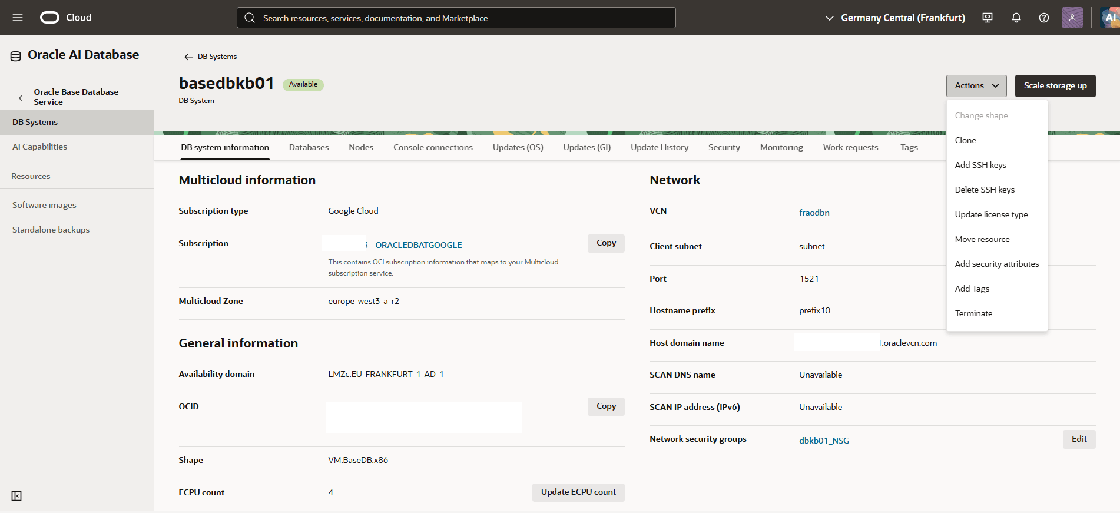Screen dimensions: 1120x513
Task: Click the Oracle AI Database heading
Action: pyautogui.click(x=84, y=55)
